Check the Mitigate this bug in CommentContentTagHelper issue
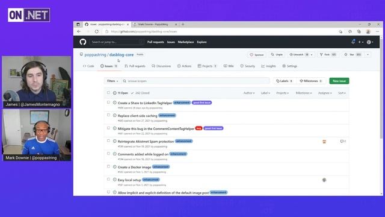The height and width of the screenshot is (217, 385). [x=108, y=128]
